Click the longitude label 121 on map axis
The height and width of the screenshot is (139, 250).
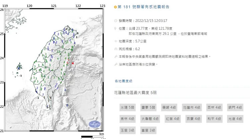(54, 6)
